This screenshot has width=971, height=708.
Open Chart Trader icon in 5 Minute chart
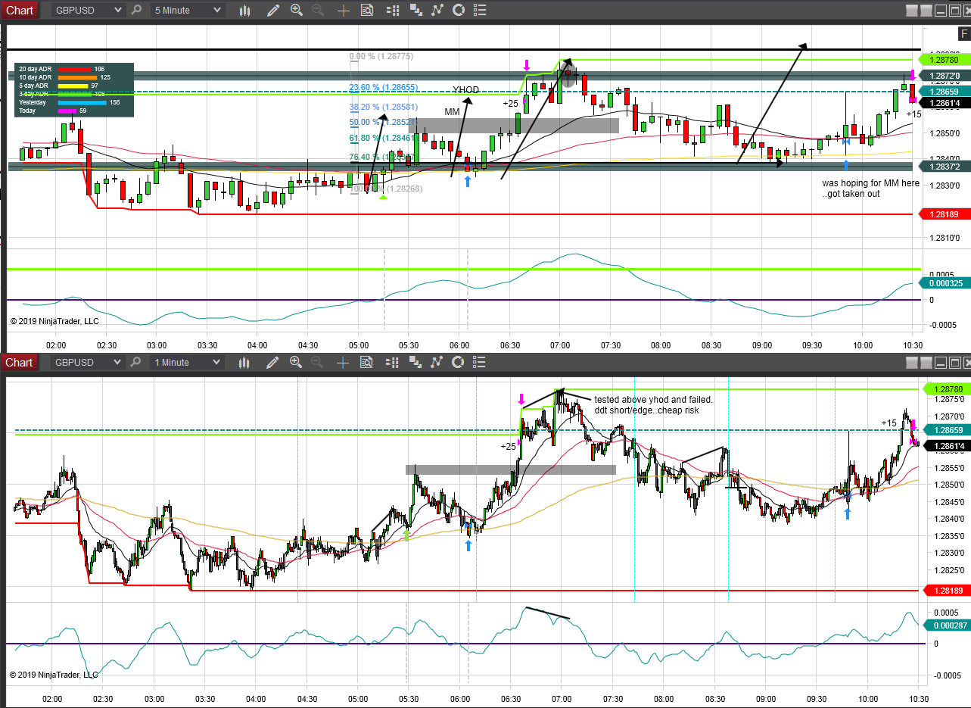coord(392,10)
